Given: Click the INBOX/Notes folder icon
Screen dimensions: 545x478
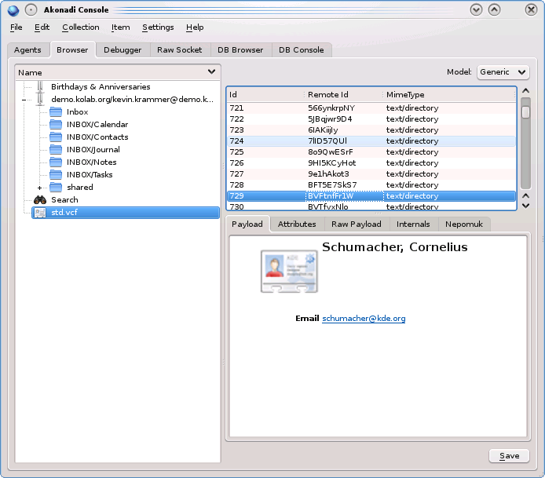Looking at the screenshot, I should tap(56, 162).
